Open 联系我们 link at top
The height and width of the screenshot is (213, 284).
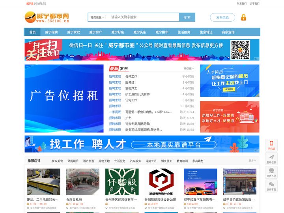click(242, 4)
